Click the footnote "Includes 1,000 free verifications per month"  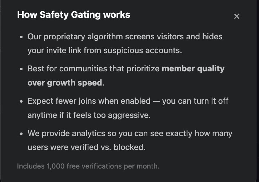click(88, 166)
